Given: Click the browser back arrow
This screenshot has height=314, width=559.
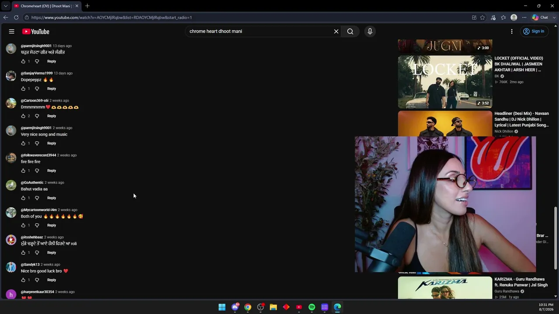Looking at the screenshot, I should click(6, 17).
